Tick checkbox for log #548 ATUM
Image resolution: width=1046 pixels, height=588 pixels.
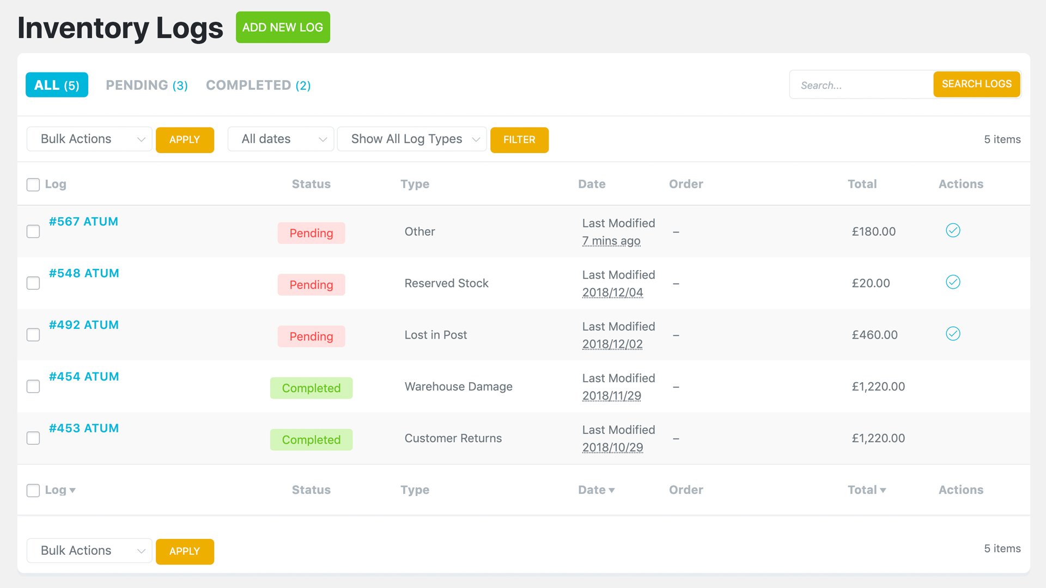click(33, 283)
